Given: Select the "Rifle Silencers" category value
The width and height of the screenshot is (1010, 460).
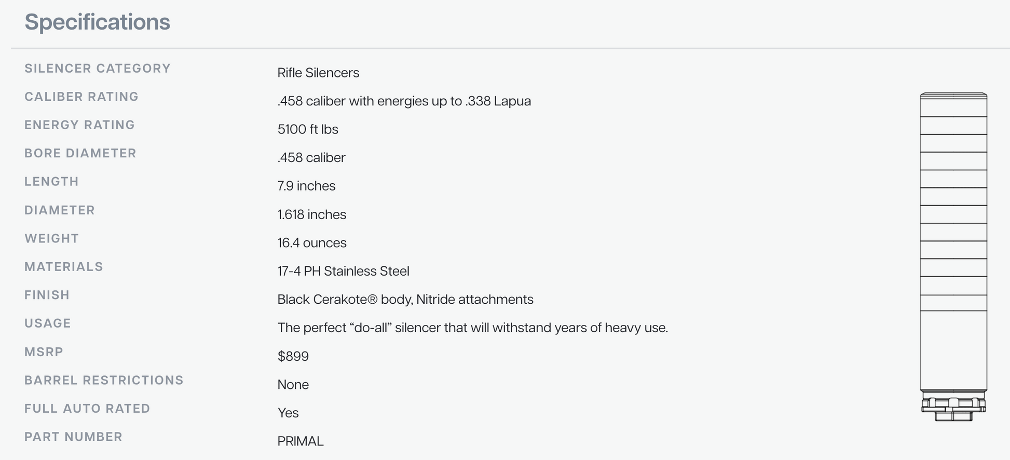Looking at the screenshot, I should click(x=318, y=73).
